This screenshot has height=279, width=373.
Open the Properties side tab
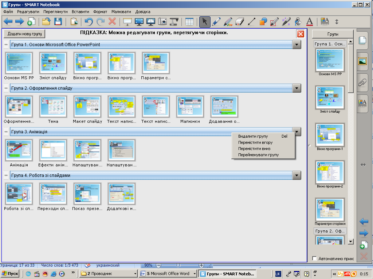click(362, 103)
